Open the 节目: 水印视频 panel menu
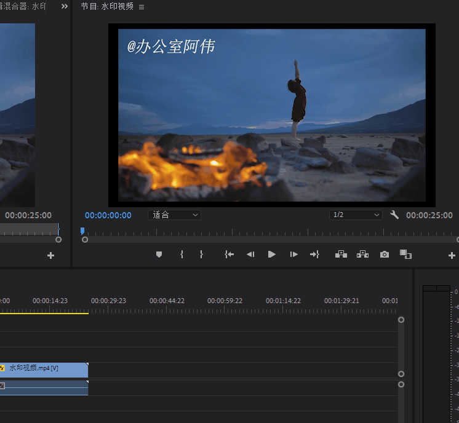 click(x=142, y=7)
